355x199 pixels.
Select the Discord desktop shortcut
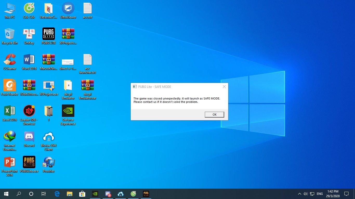pyautogui.click(x=29, y=139)
